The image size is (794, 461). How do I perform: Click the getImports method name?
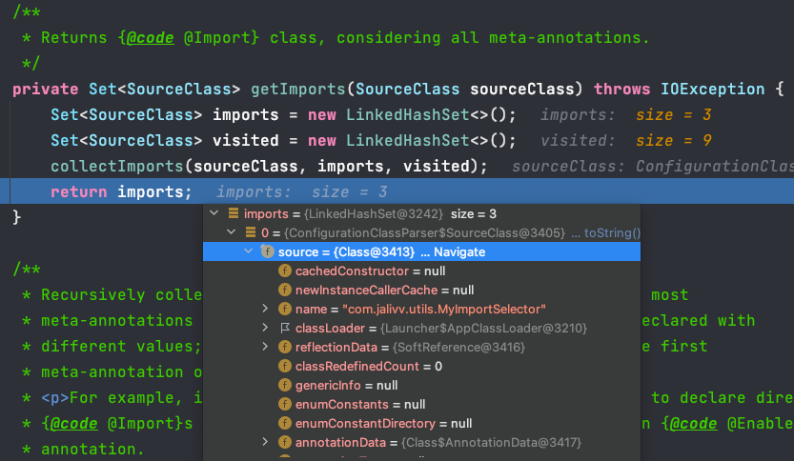[297, 90]
